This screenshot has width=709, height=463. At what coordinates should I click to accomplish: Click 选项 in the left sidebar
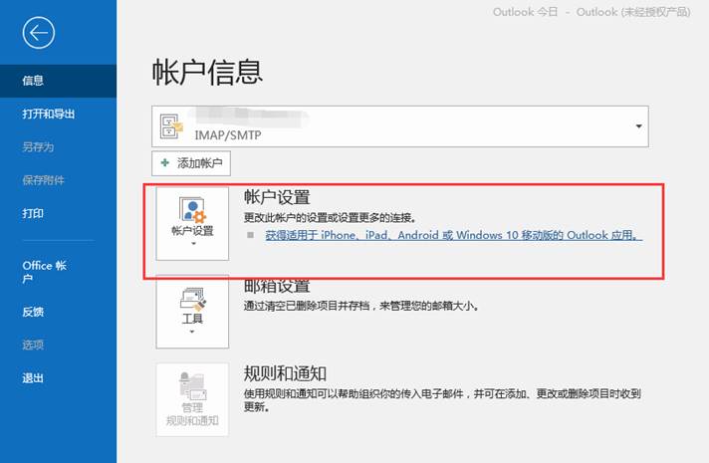[x=34, y=345]
